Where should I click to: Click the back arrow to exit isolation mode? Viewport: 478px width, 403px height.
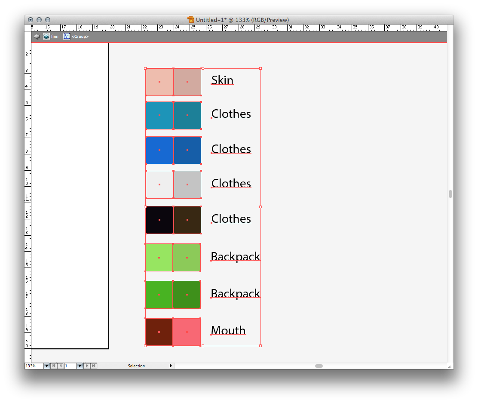click(x=37, y=37)
